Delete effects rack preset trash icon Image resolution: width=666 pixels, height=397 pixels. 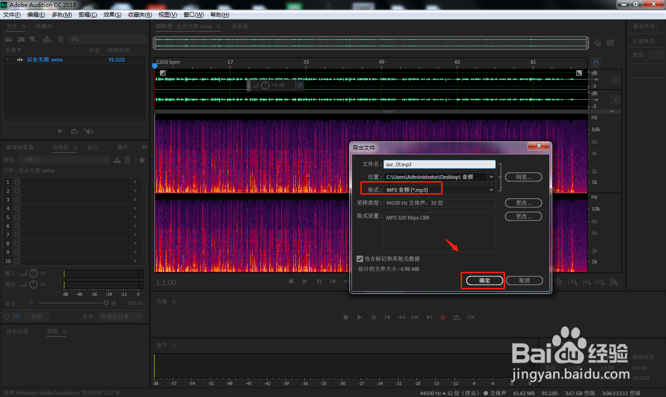point(128,160)
